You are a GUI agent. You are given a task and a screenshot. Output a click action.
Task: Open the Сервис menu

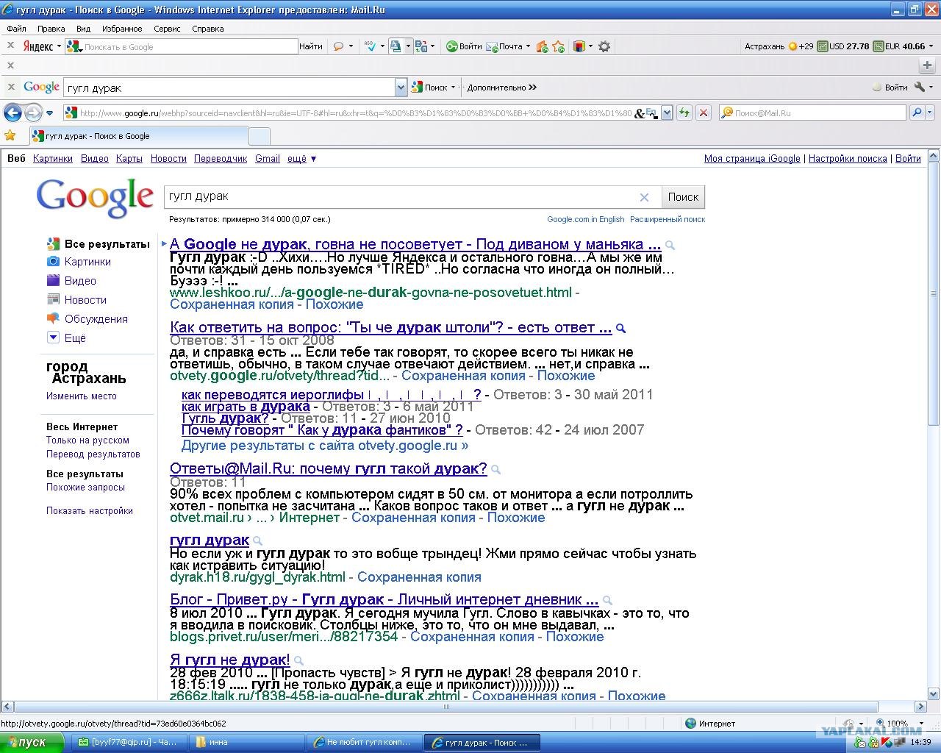coord(167,29)
